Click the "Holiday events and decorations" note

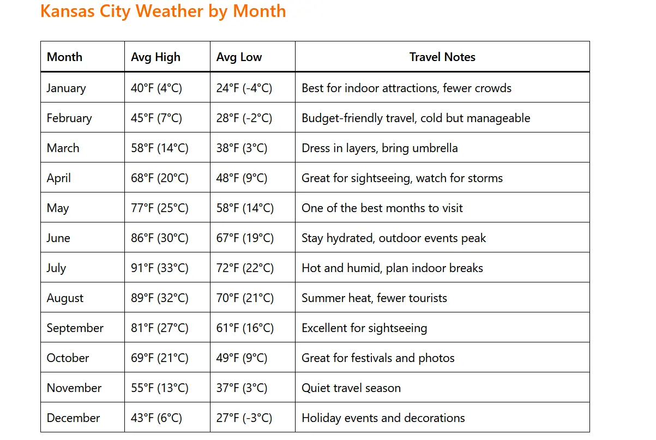(383, 418)
